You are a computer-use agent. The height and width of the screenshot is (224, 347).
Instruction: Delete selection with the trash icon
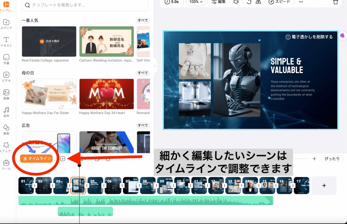coord(335,2)
